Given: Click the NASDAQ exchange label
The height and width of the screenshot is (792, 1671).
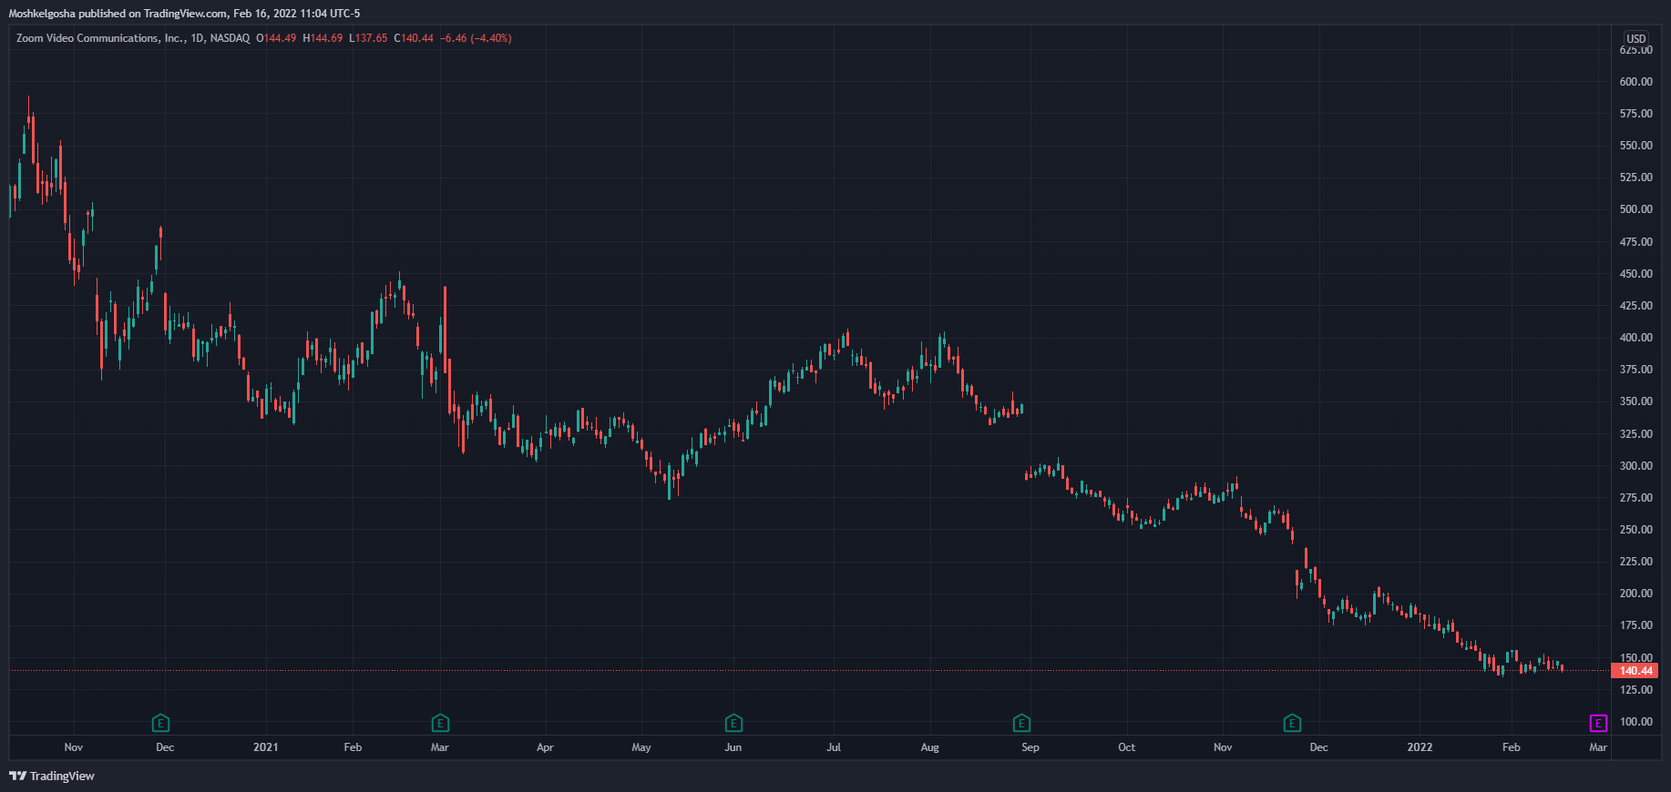Looking at the screenshot, I should click(230, 38).
